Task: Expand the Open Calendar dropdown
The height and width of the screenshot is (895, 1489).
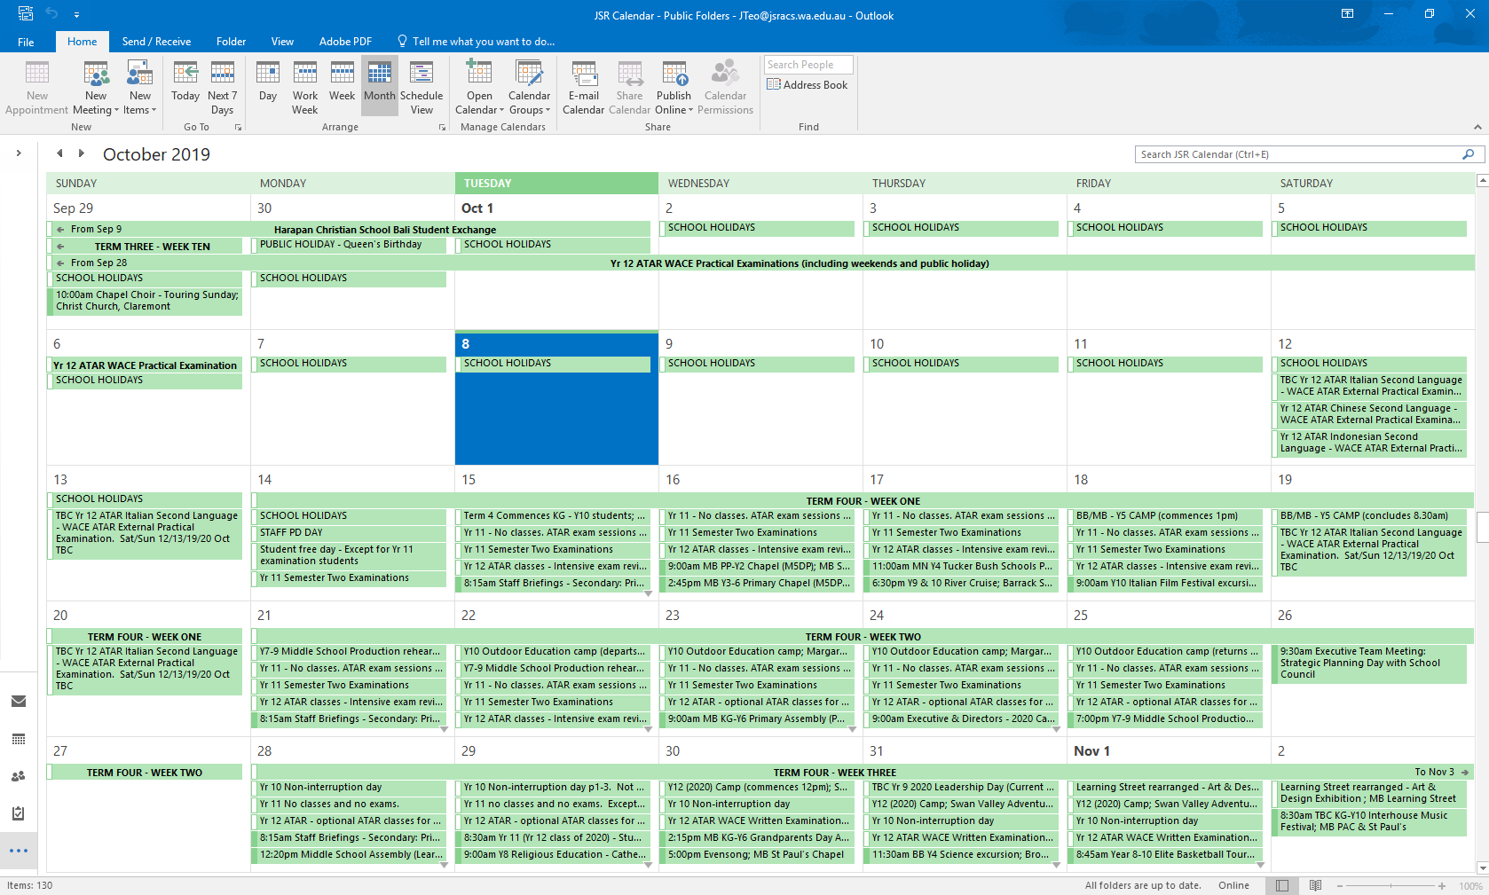Action: pyautogui.click(x=478, y=86)
